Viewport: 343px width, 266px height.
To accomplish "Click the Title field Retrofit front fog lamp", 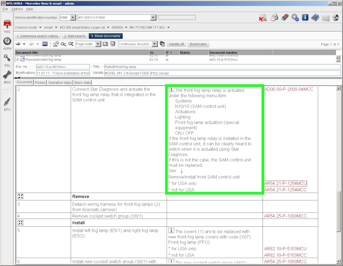I will [x=222, y=67].
